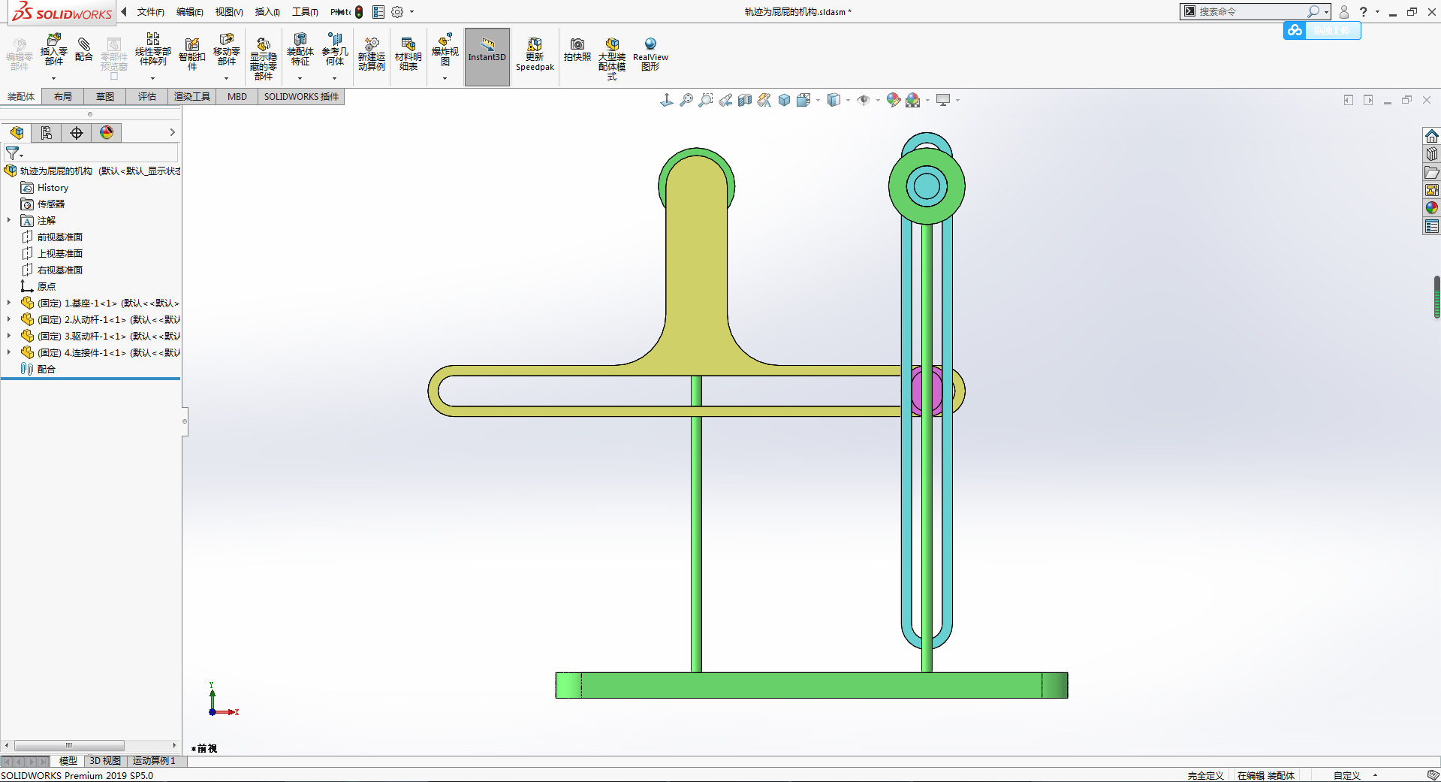The height and width of the screenshot is (782, 1441).
Task: Expand the 注解 annotations folder
Action: tap(9, 220)
